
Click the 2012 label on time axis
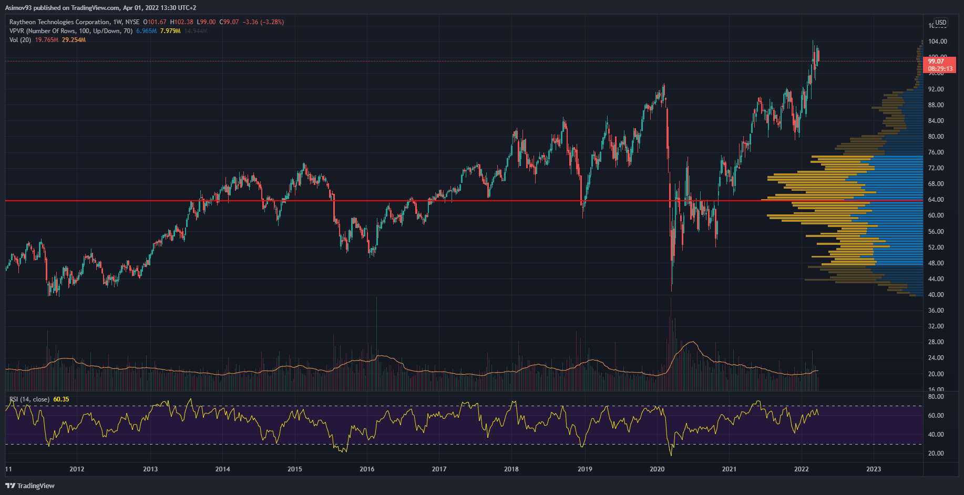77,469
